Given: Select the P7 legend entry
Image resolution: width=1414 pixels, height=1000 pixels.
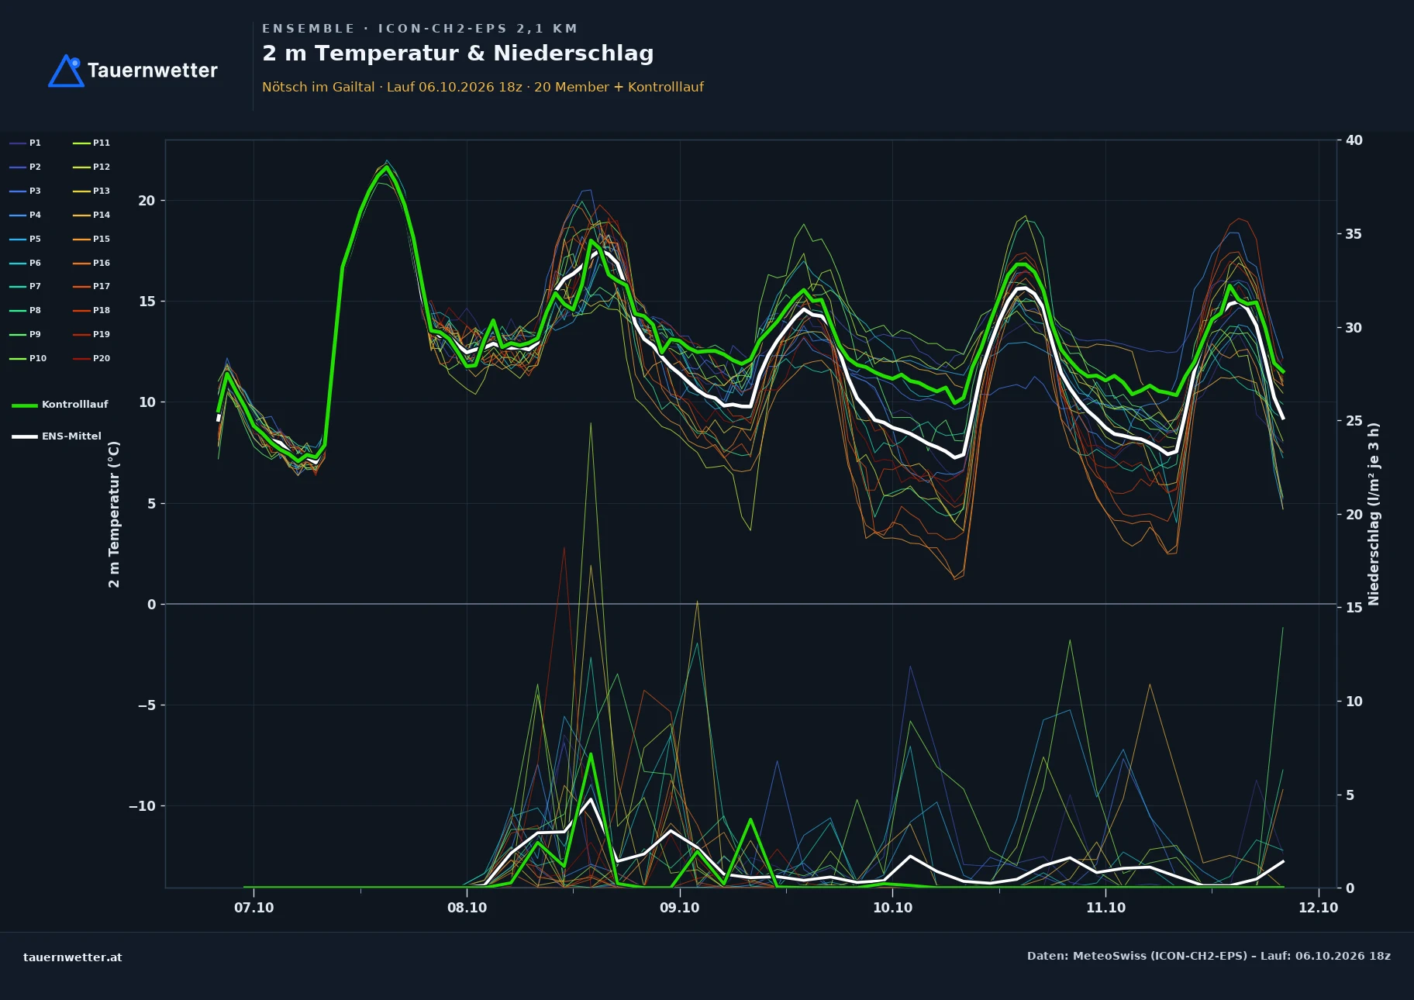Looking at the screenshot, I should 25,286.
